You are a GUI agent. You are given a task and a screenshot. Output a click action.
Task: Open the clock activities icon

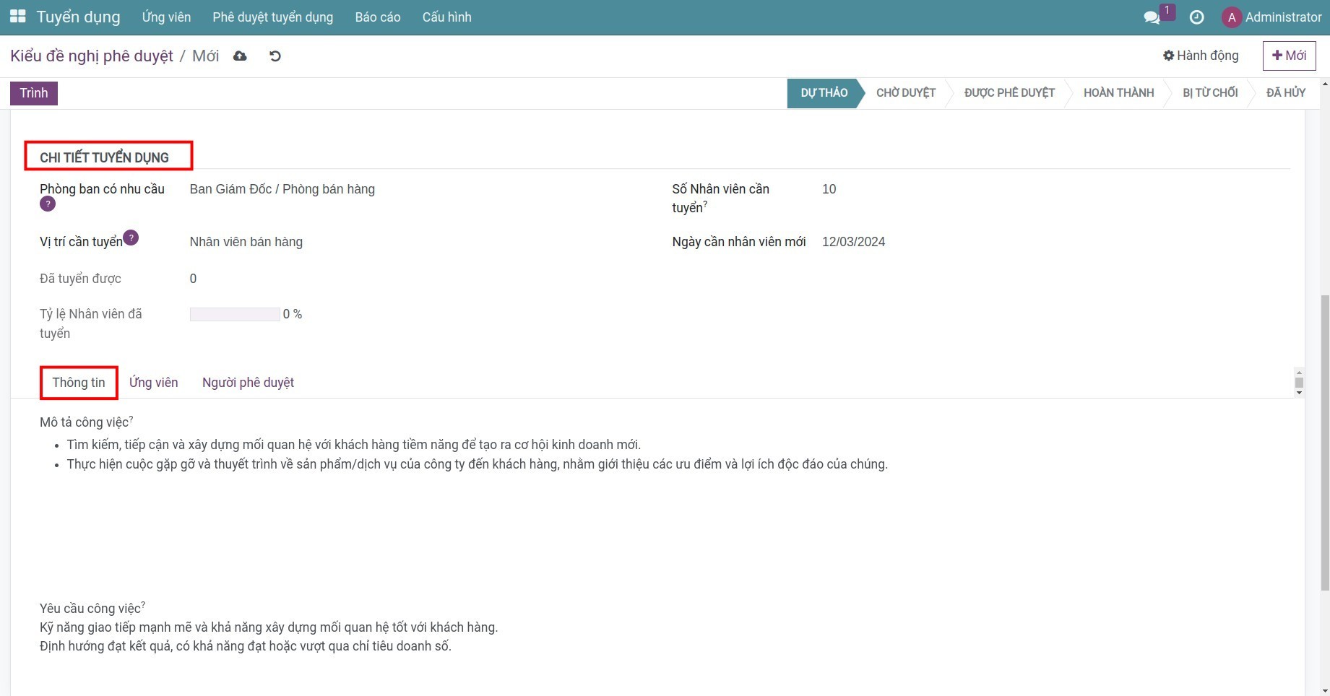(x=1196, y=17)
